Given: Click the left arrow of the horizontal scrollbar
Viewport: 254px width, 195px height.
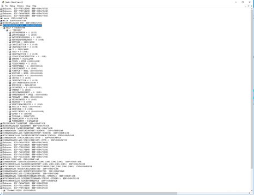Looking at the screenshot, I should tap(1, 193).
